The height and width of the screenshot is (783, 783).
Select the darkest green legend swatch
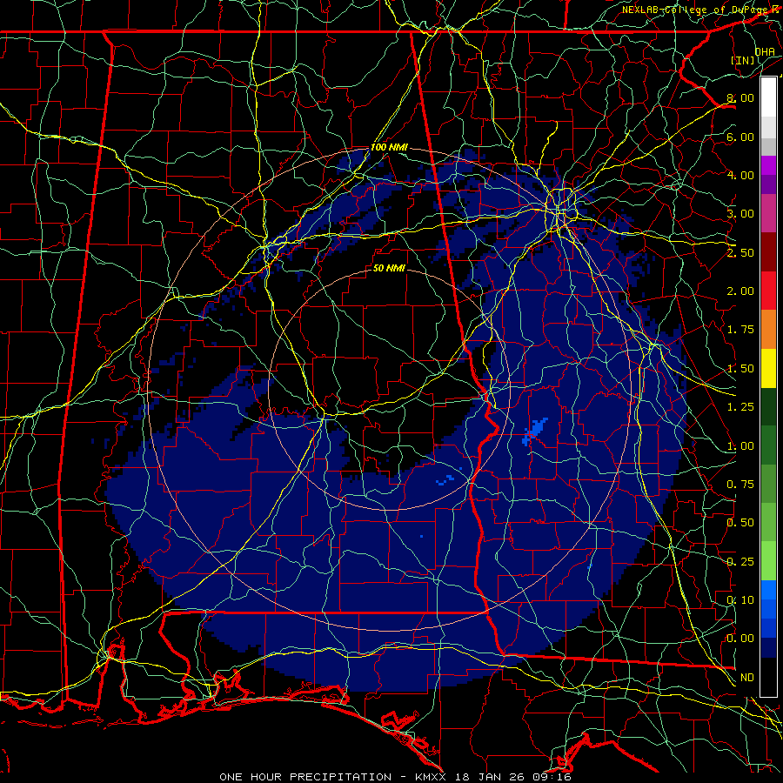768,406
